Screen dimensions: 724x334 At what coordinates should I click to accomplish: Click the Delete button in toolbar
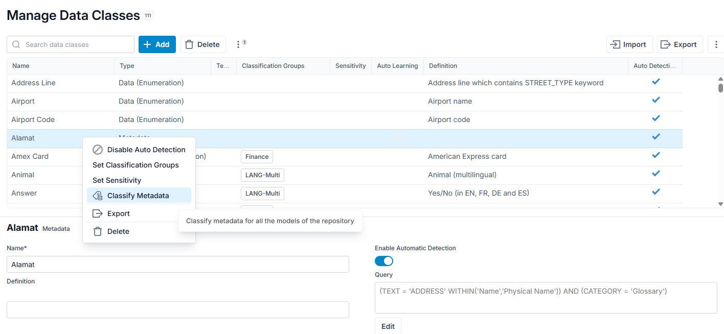point(203,44)
